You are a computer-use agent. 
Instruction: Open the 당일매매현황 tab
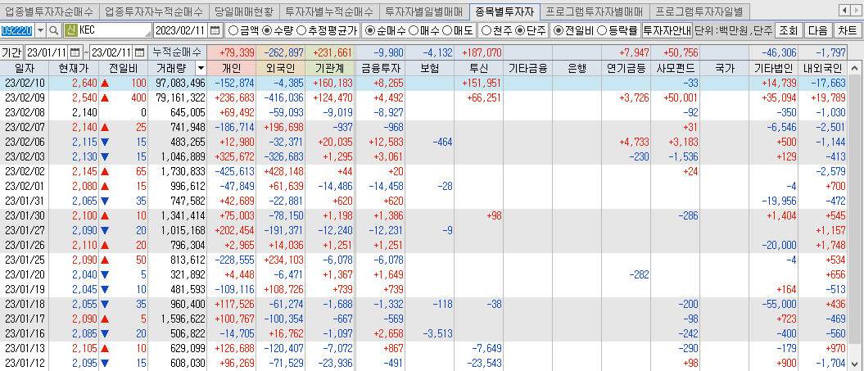pyautogui.click(x=244, y=11)
